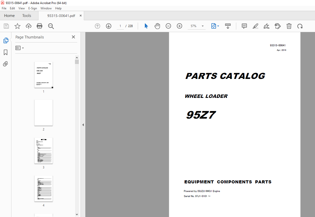
Task: Click the Edit PDF stamp icon
Action: [278, 26]
